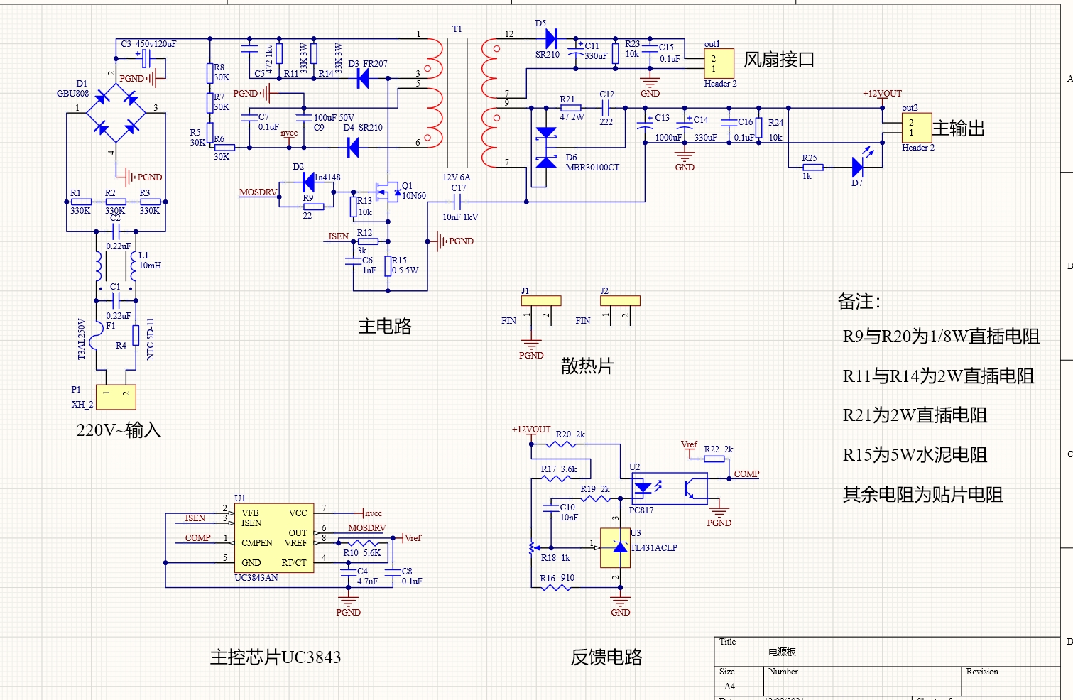Select the D2 1n4148 diode symbol

coord(309,182)
